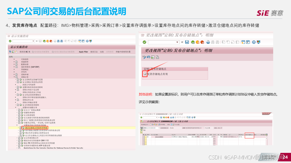
Task: Expand the 采购申请 tree node arrow
Action: [14, 75]
